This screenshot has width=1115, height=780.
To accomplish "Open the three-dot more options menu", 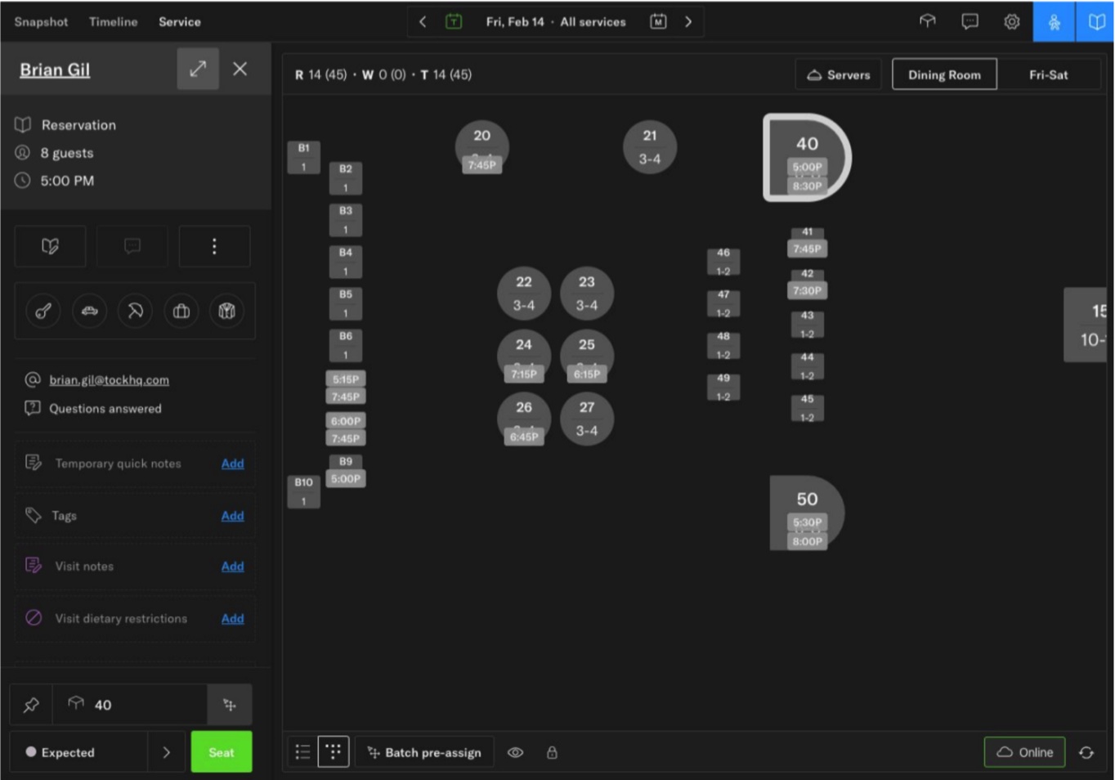I will click(x=214, y=246).
